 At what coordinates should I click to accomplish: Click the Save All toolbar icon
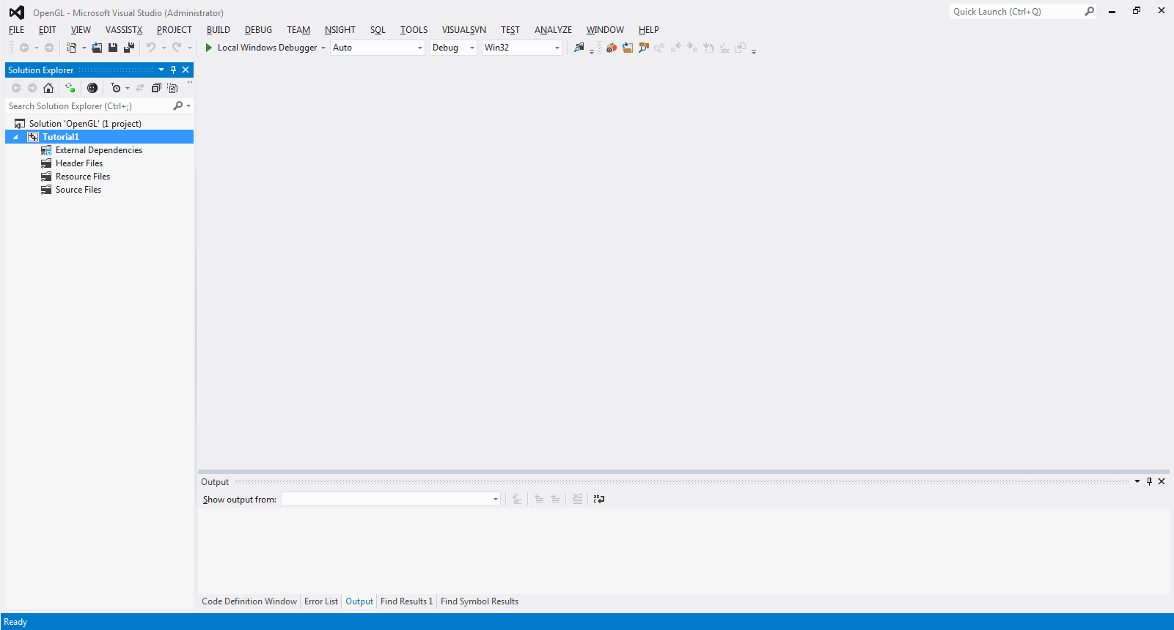pyautogui.click(x=129, y=48)
